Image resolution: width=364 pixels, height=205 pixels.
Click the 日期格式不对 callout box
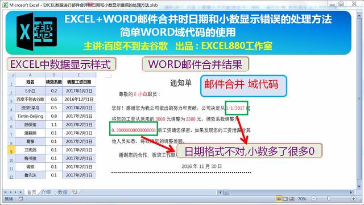[x=249, y=151]
